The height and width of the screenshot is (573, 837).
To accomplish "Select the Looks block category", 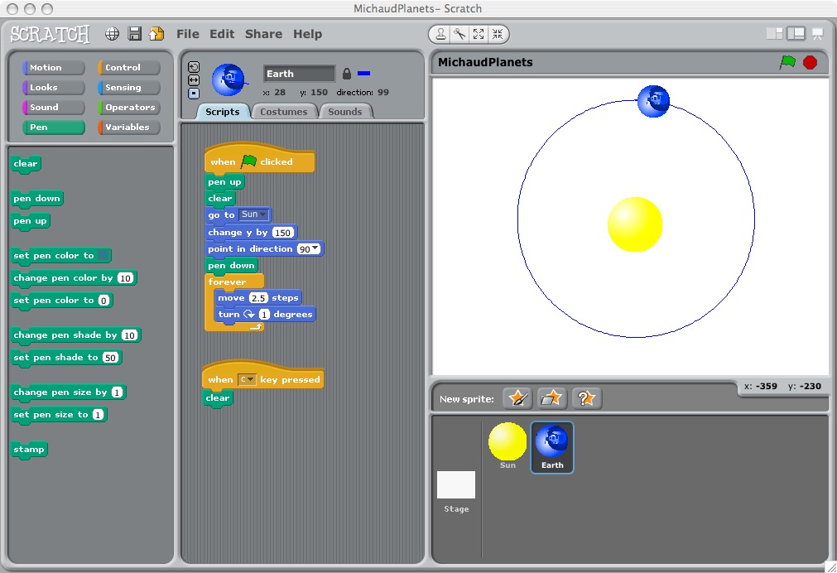I will (x=53, y=88).
